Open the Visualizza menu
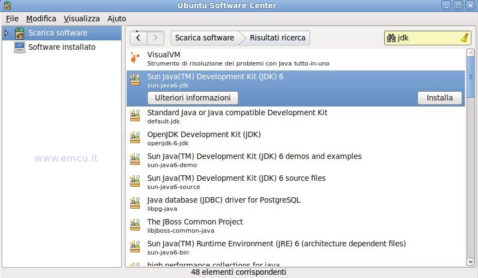Viewport: 478px width, 278px height. point(82,19)
